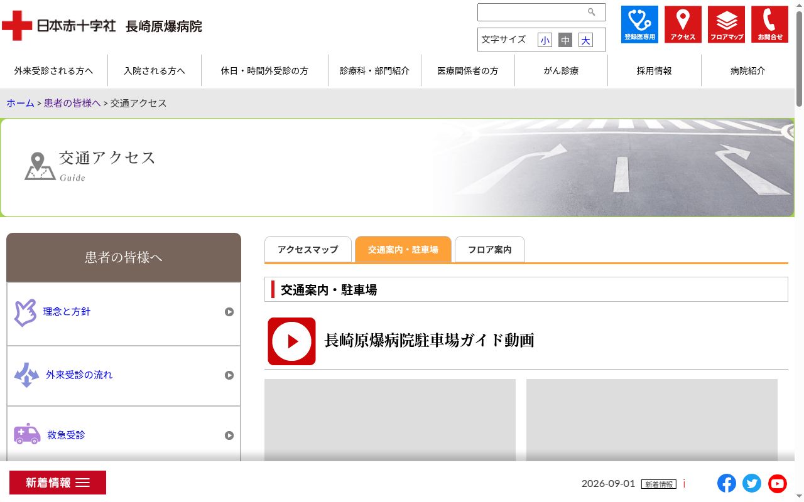Image resolution: width=804 pixels, height=502 pixels.
Task: Click the Japanese Red Cross logo
Action: click(x=59, y=26)
